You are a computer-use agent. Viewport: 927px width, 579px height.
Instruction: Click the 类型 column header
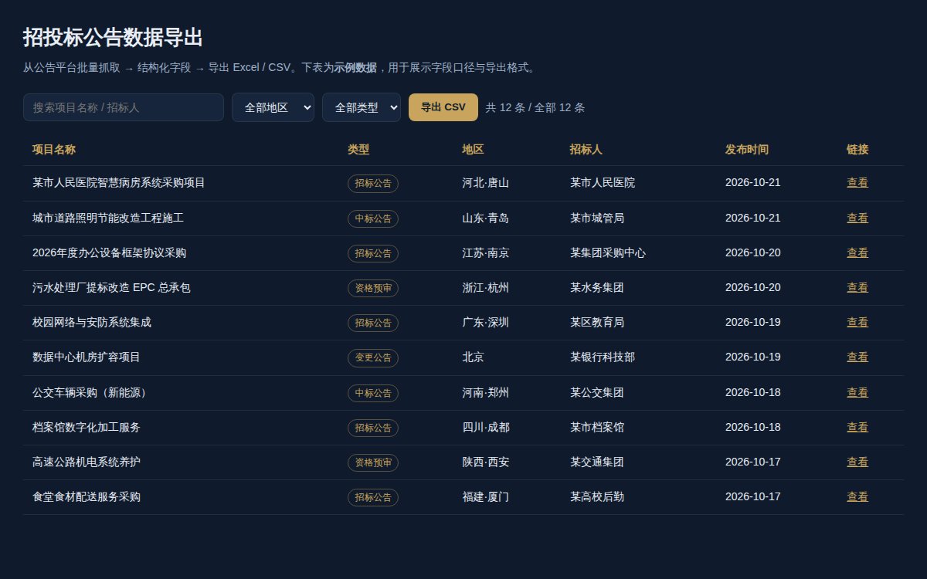tap(358, 150)
